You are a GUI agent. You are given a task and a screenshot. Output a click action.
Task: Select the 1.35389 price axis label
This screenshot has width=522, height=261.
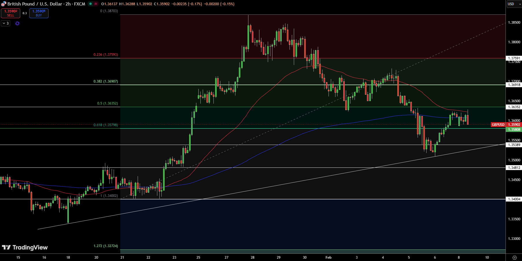pyautogui.click(x=514, y=145)
